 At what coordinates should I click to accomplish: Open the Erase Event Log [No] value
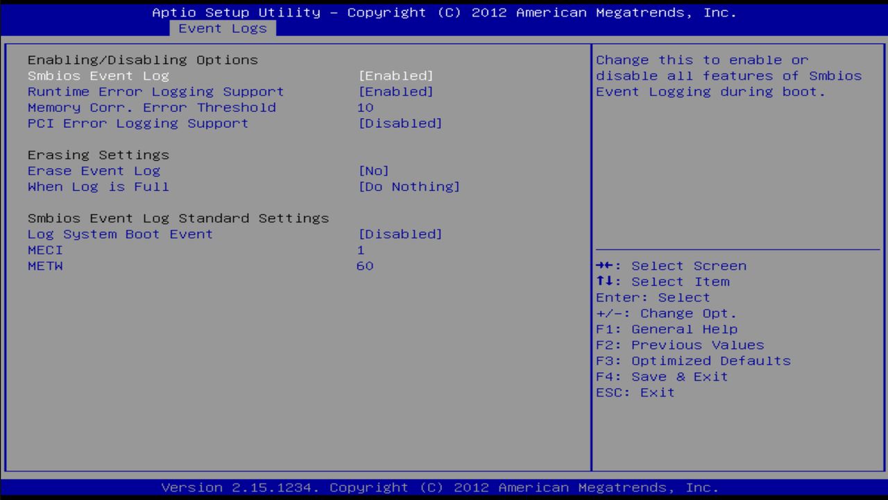(x=374, y=171)
